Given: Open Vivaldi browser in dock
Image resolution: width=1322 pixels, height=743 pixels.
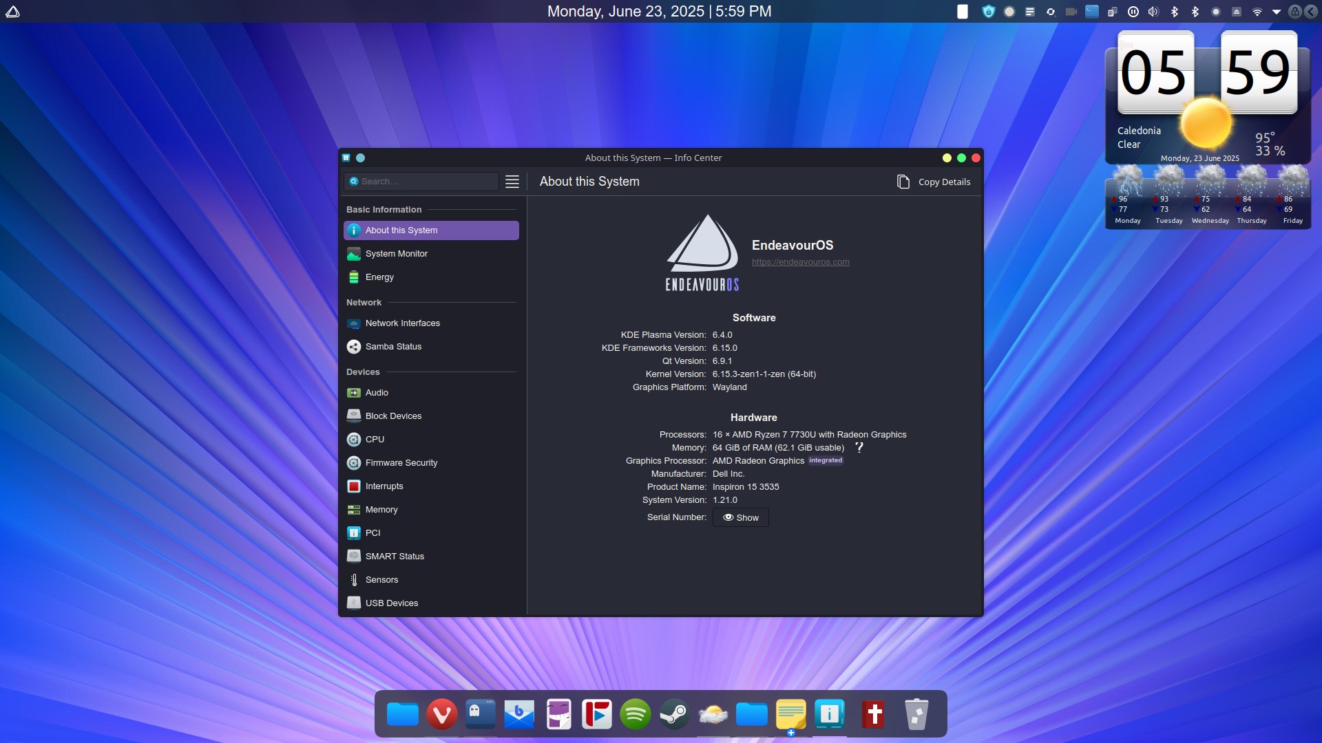Looking at the screenshot, I should (x=441, y=715).
